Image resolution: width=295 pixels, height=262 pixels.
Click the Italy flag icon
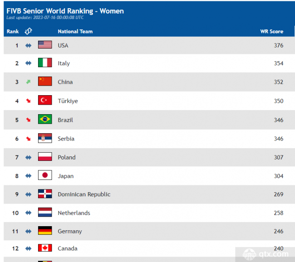(45, 63)
